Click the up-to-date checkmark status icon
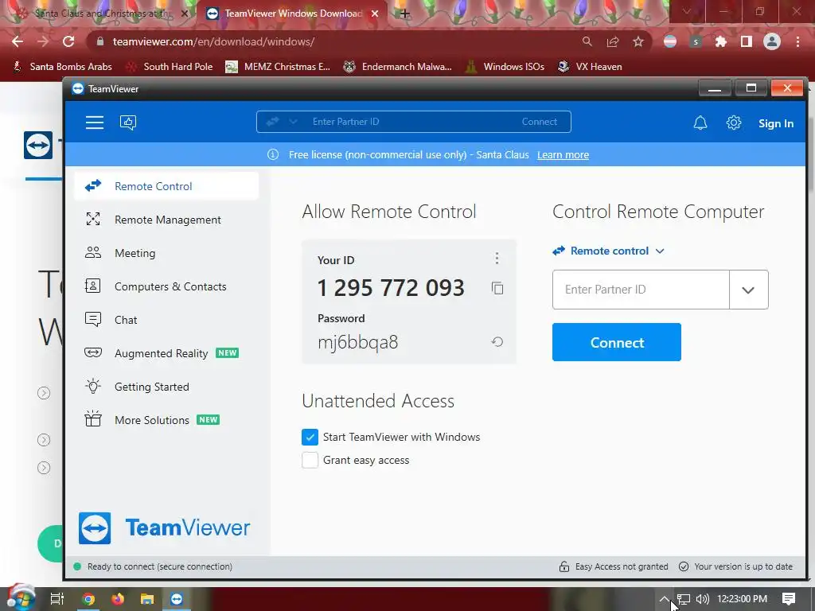The width and height of the screenshot is (815, 611). (684, 566)
